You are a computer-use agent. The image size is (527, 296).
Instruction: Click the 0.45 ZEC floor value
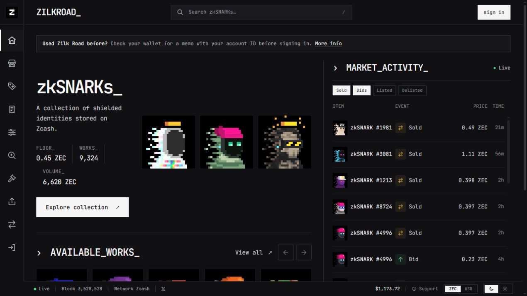pos(51,158)
